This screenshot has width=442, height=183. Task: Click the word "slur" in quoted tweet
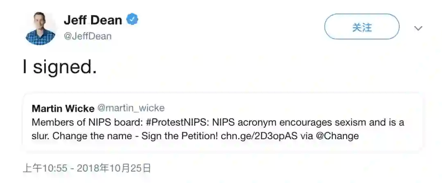point(39,136)
